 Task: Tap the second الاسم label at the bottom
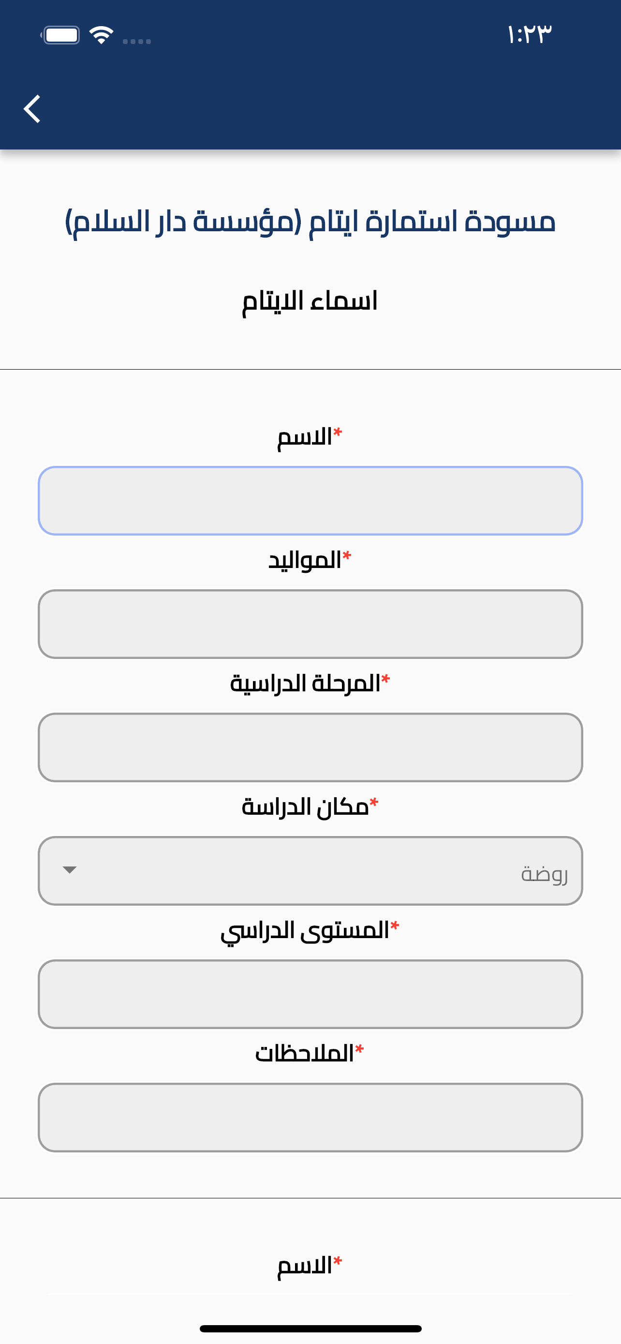pyautogui.click(x=310, y=1266)
